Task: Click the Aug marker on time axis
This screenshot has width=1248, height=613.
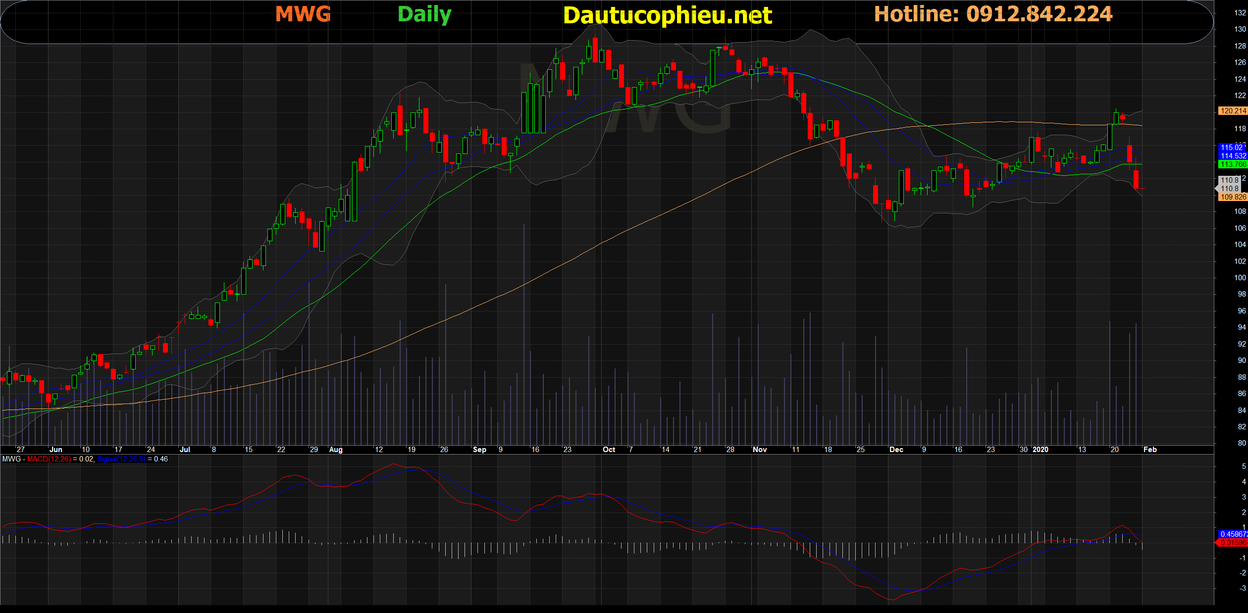Action: coord(336,450)
